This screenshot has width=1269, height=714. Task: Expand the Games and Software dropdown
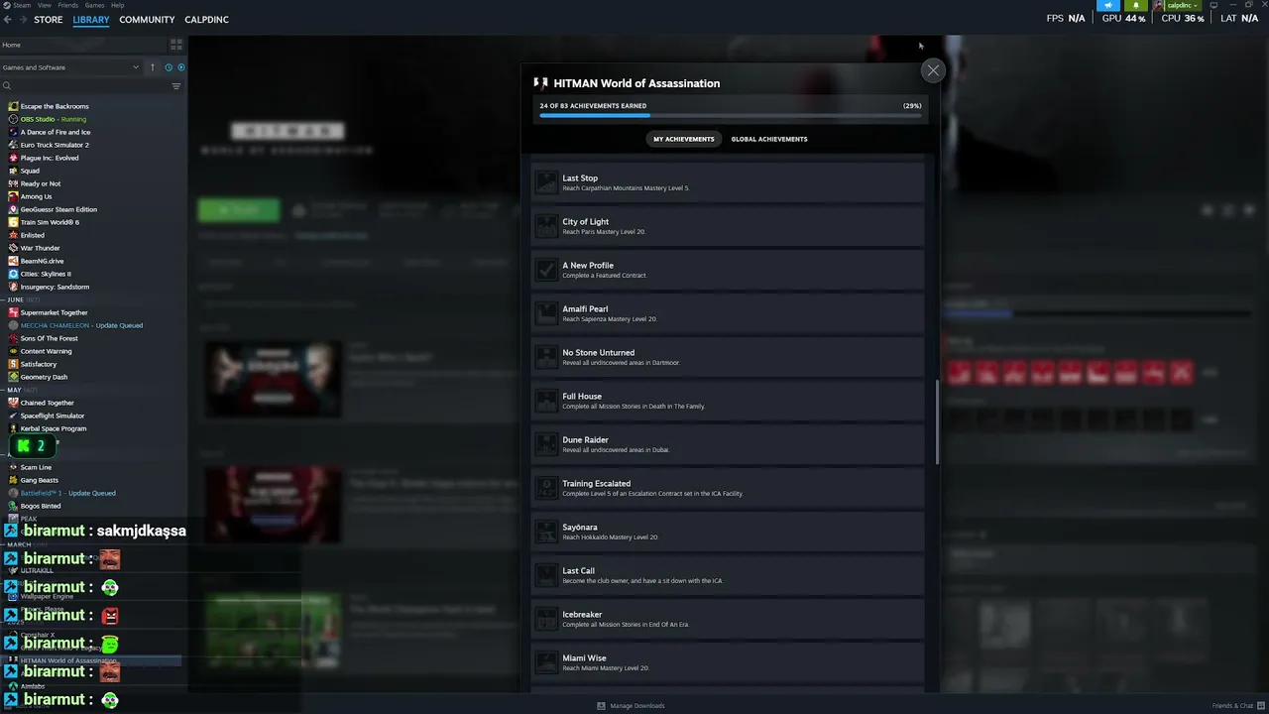pyautogui.click(x=70, y=67)
